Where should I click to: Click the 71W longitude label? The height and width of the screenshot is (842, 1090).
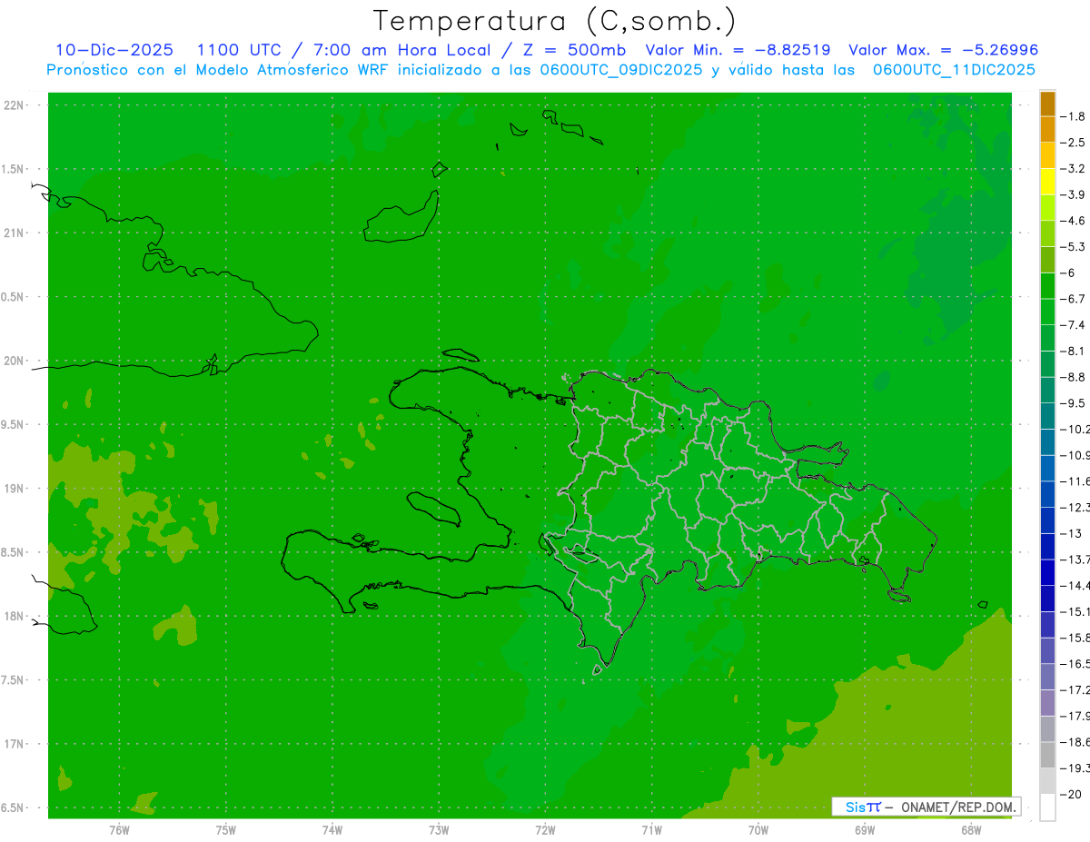pos(651,829)
